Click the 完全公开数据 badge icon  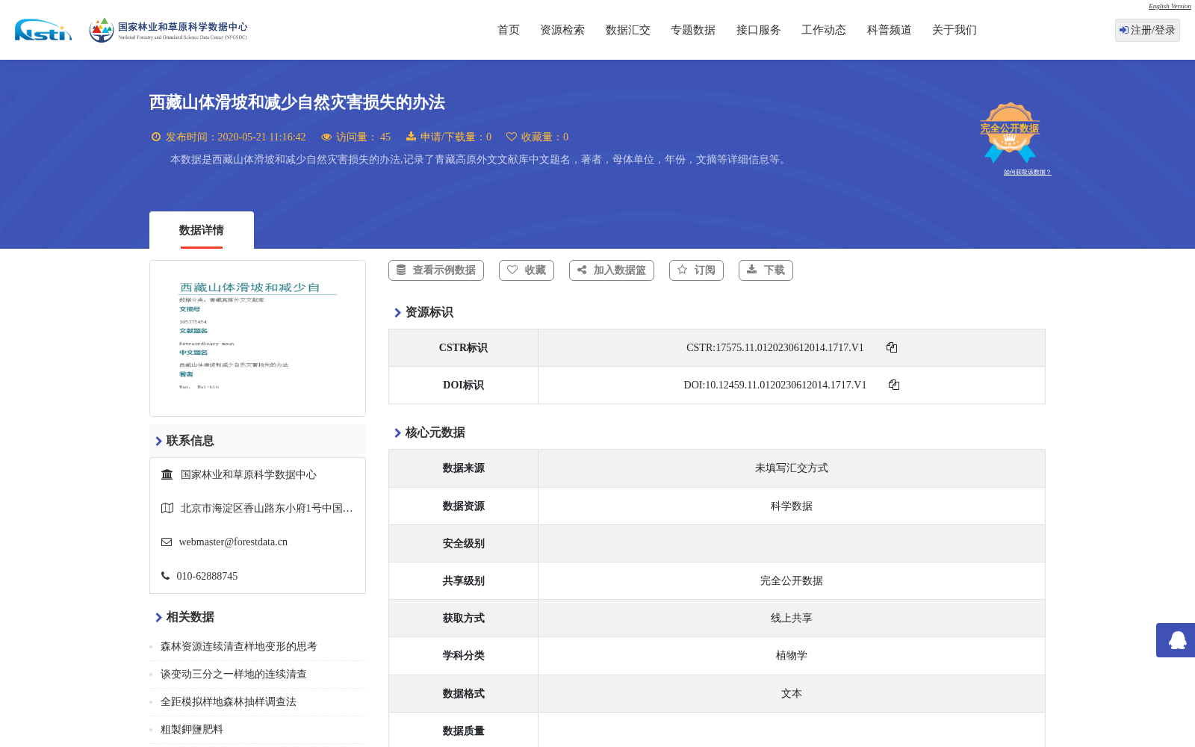[x=1010, y=133]
